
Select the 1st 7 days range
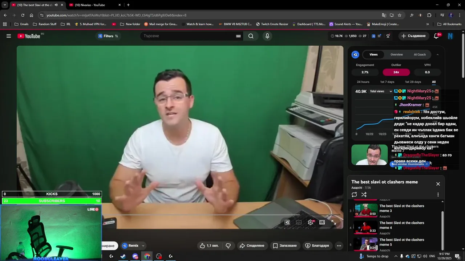pyautogui.click(x=387, y=82)
